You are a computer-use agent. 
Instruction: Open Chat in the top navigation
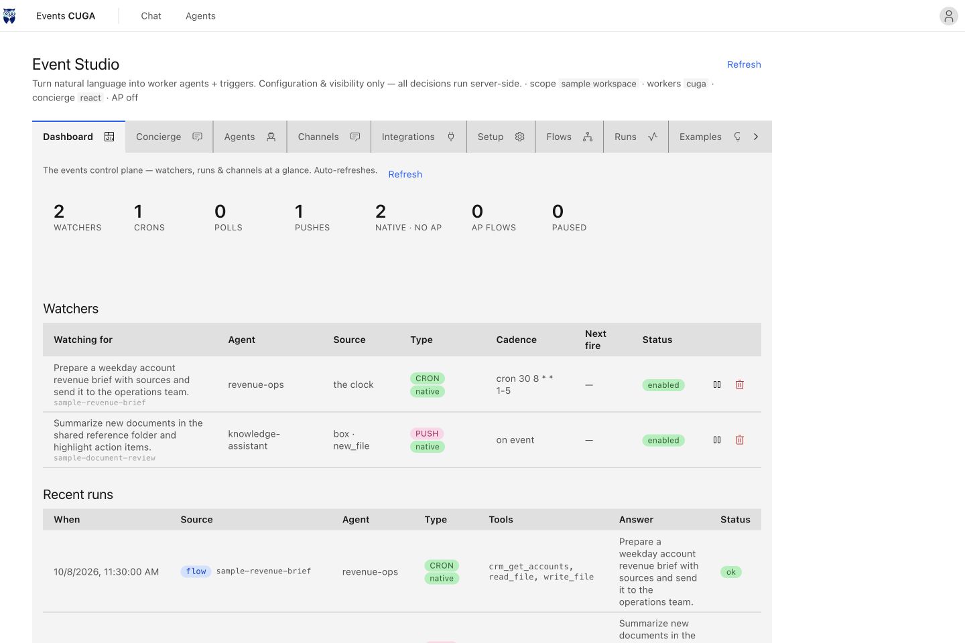pyautogui.click(x=151, y=16)
